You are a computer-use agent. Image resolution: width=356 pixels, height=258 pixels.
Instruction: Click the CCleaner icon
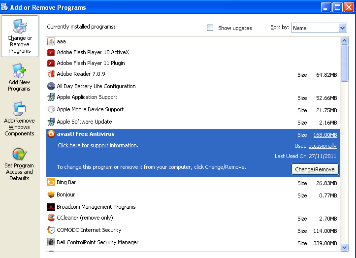(x=51, y=218)
